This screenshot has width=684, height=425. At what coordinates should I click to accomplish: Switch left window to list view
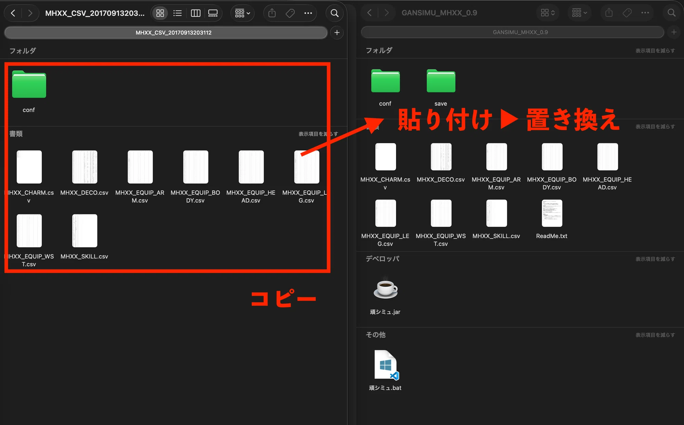[x=177, y=13]
